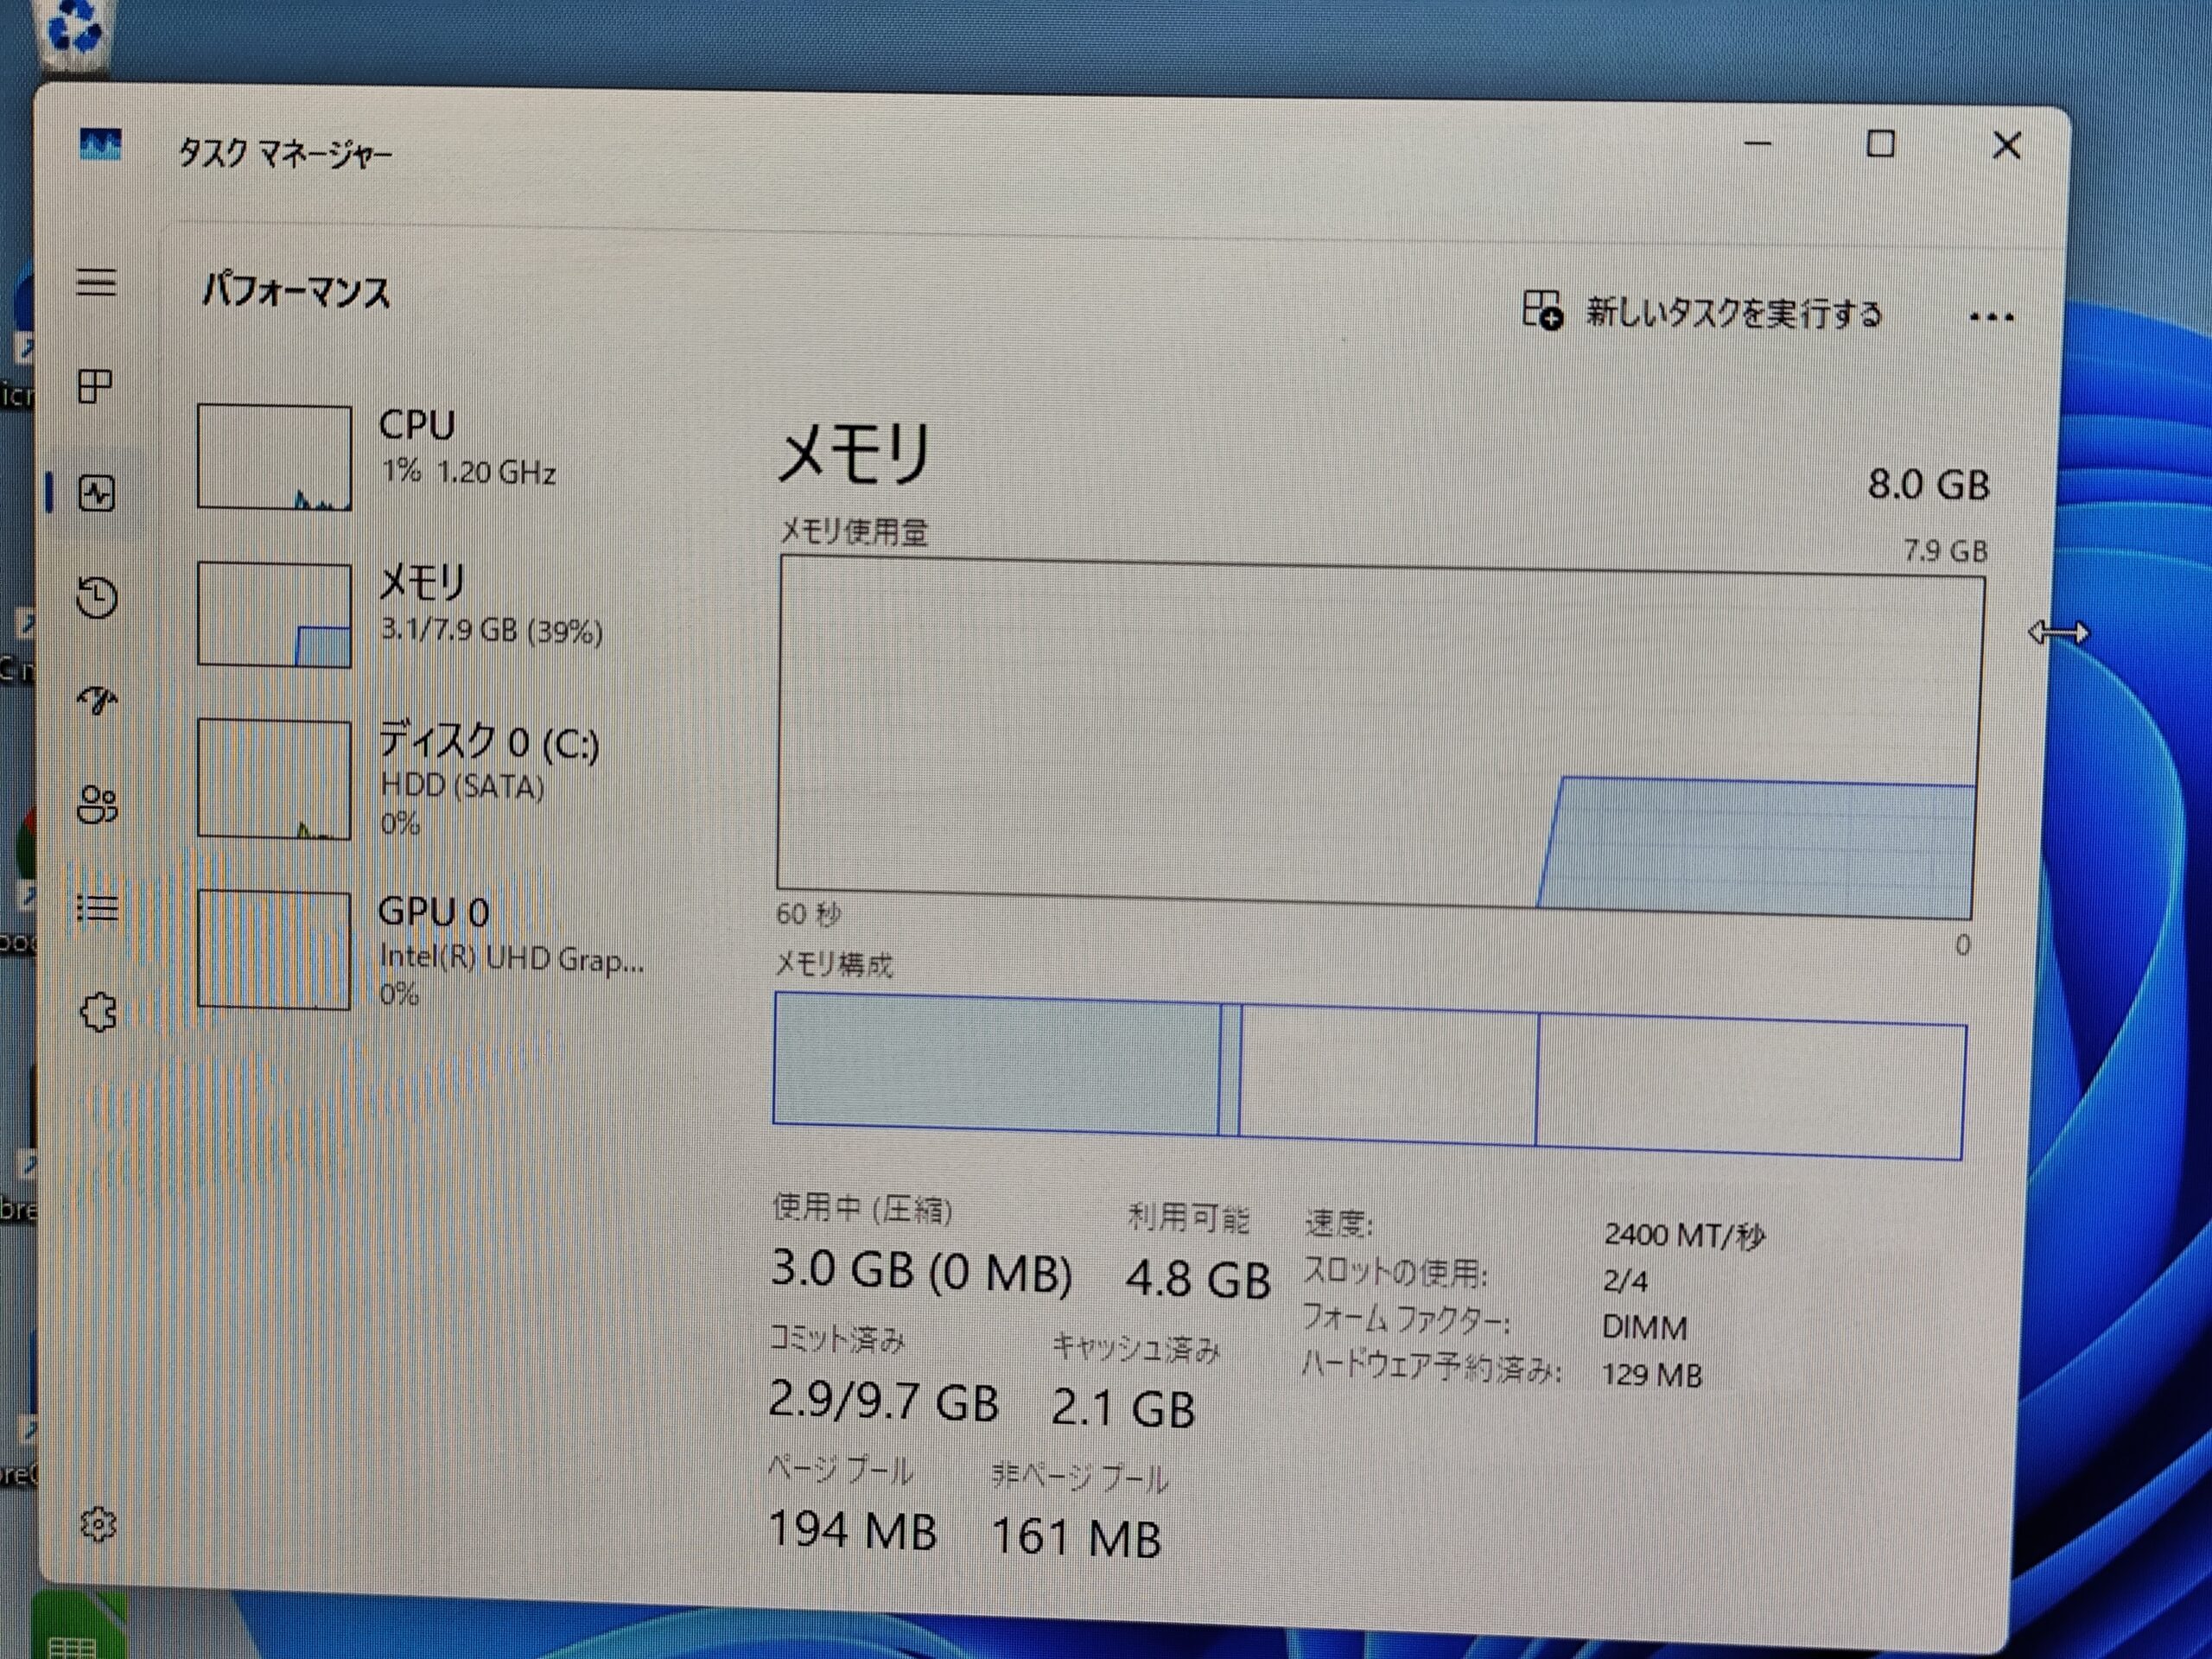Click the 8.0 GB total memory label
The width and height of the screenshot is (2212, 1659).
1928,485
